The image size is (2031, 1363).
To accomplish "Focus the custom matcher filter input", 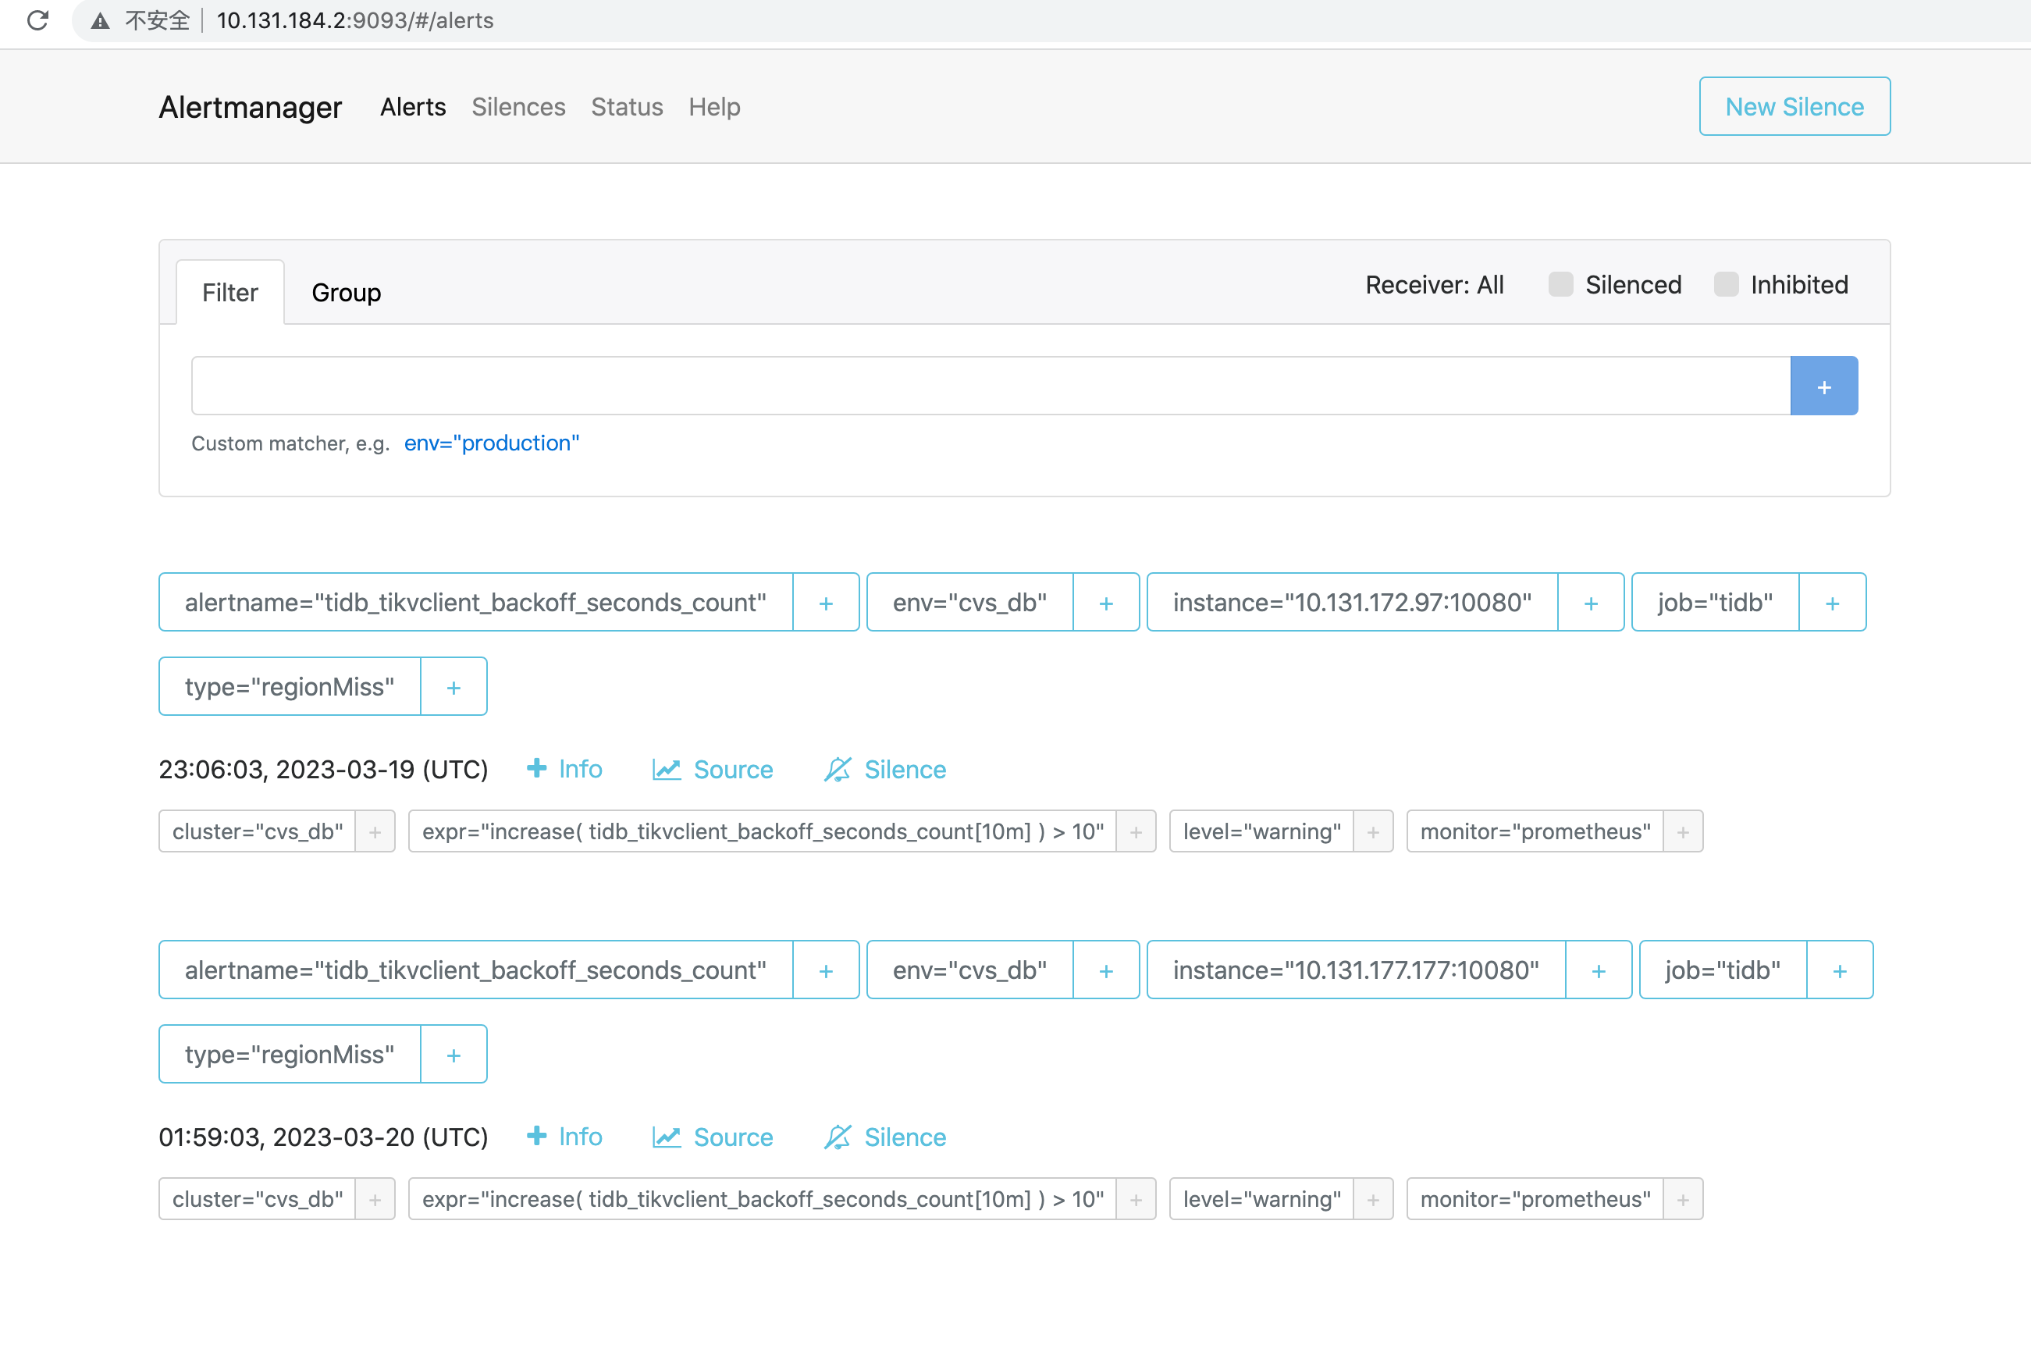I will [x=990, y=386].
